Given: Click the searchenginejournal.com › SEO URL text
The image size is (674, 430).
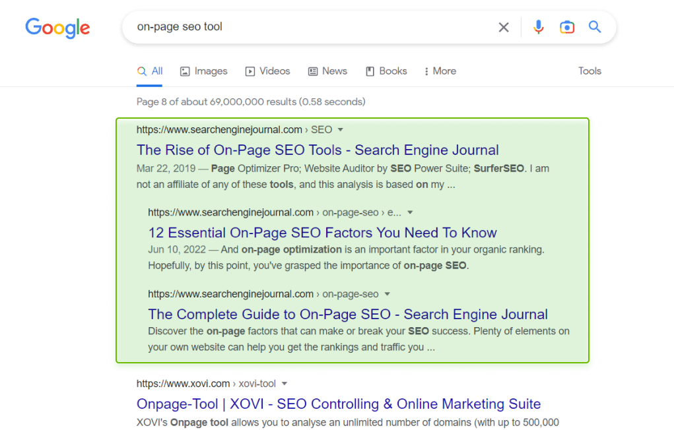Looking at the screenshot, I should click(234, 130).
